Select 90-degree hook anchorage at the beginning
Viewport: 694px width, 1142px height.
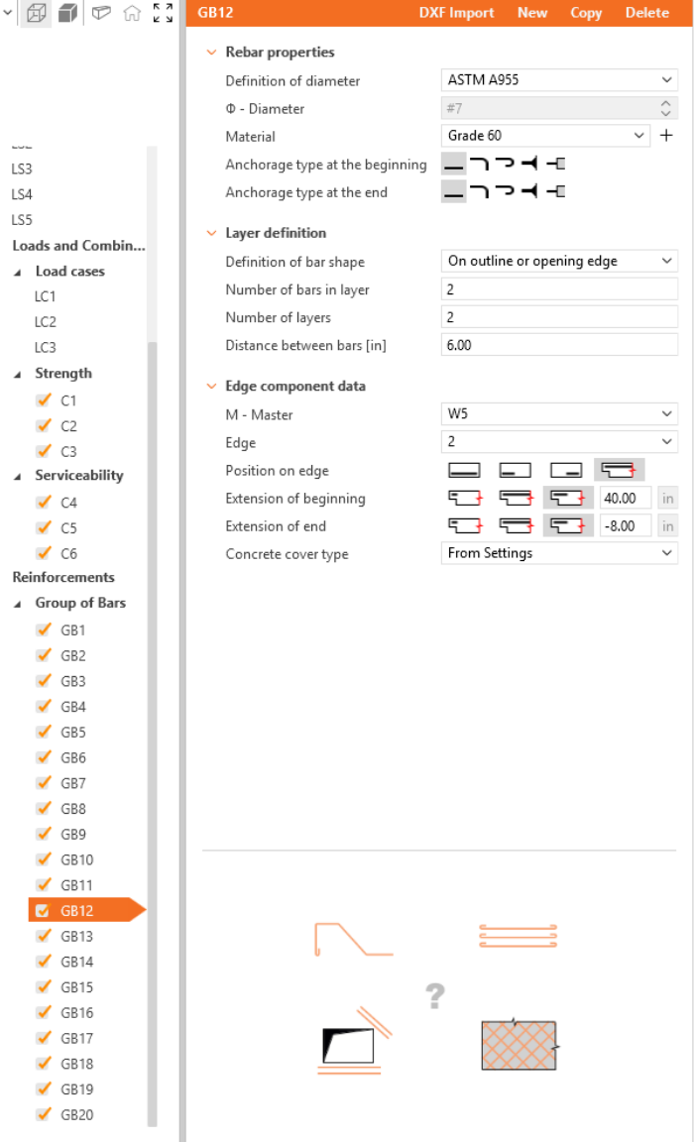click(x=480, y=165)
